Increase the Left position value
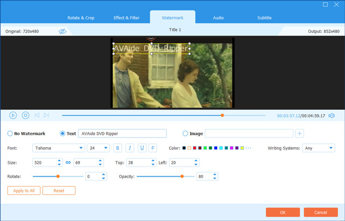Viewport: 345px width, 221px height. [x=196, y=161]
